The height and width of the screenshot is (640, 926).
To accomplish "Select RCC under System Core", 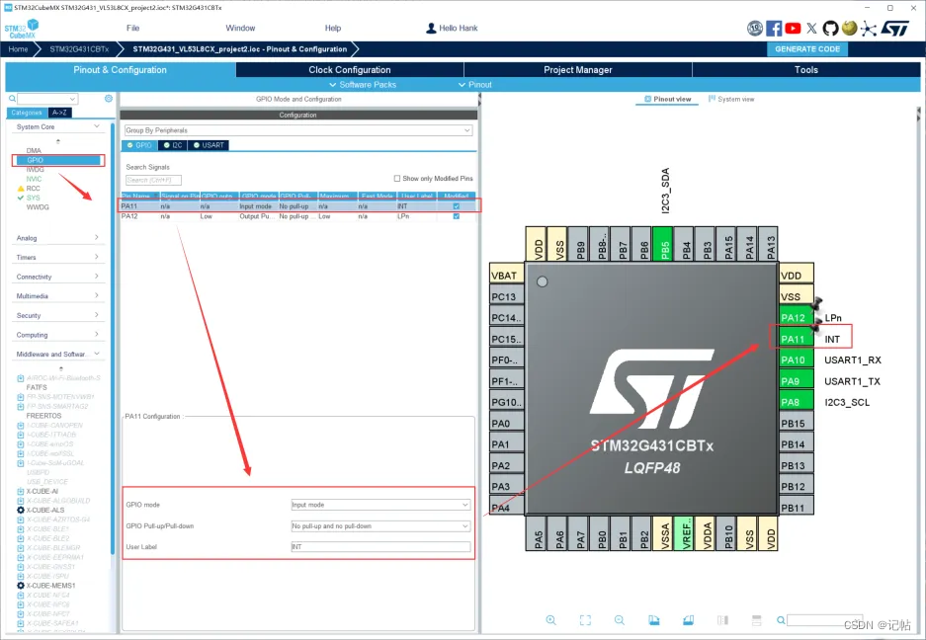I will [33, 189].
